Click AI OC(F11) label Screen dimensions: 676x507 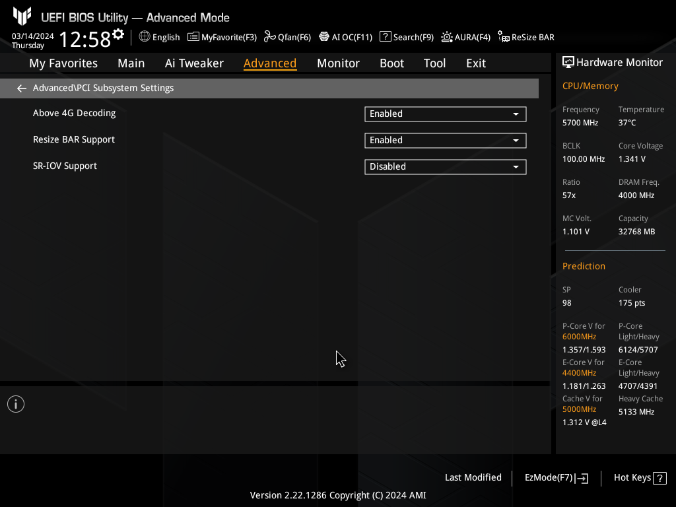352,38
